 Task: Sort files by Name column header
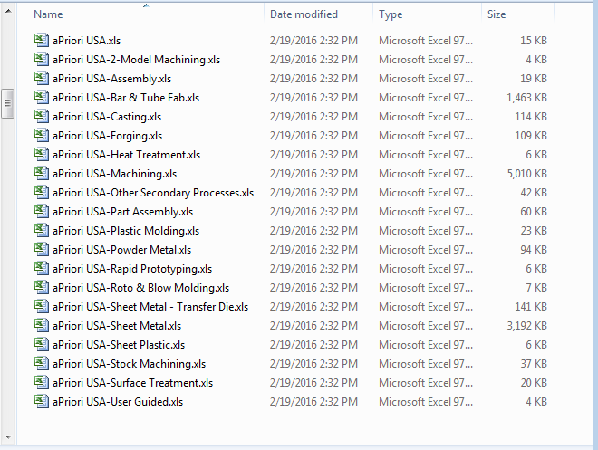(x=48, y=14)
